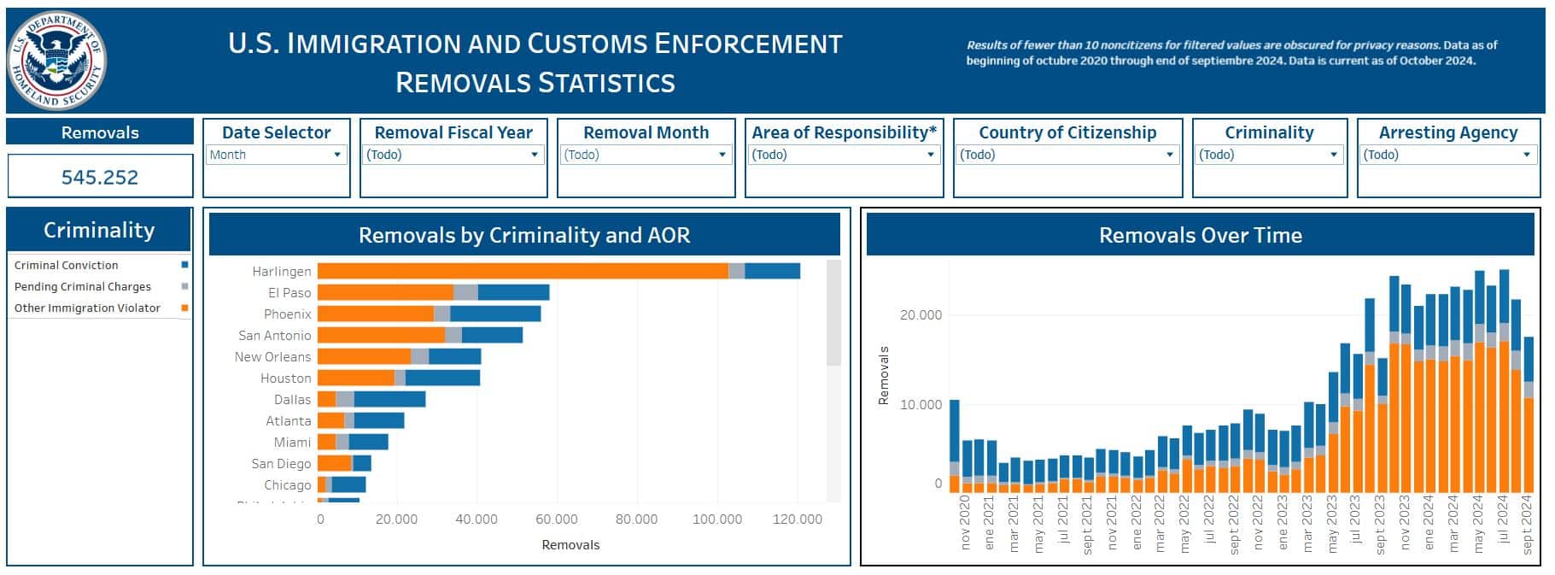
Task: Open the Removal Month filter dropdown
Action: (x=645, y=155)
